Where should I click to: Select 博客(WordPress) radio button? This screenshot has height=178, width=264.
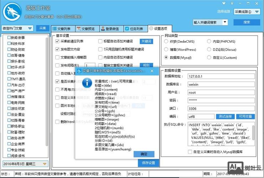pos(166,49)
